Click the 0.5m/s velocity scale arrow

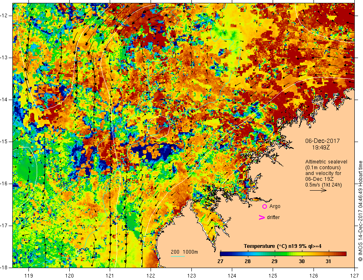point(318,190)
